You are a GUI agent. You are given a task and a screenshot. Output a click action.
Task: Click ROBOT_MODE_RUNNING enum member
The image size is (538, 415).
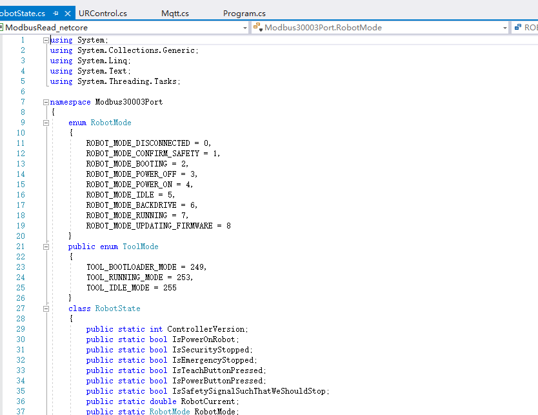(126, 215)
